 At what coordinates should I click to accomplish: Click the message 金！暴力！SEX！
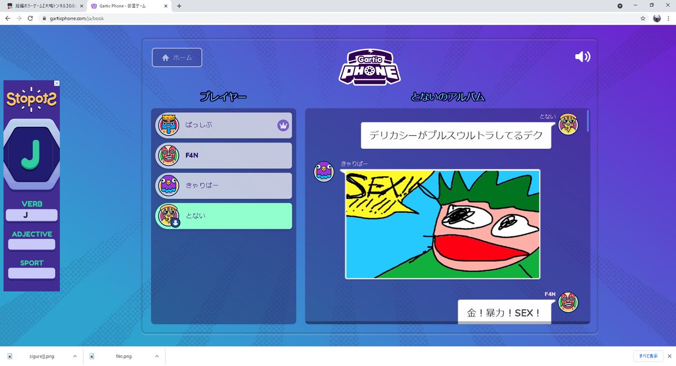click(504, 313)
